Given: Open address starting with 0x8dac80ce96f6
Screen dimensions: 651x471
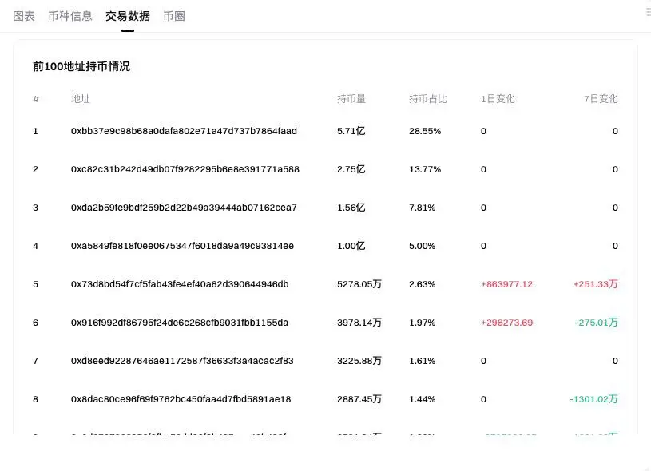Looking at the screenshot, I should click(181, 399).
